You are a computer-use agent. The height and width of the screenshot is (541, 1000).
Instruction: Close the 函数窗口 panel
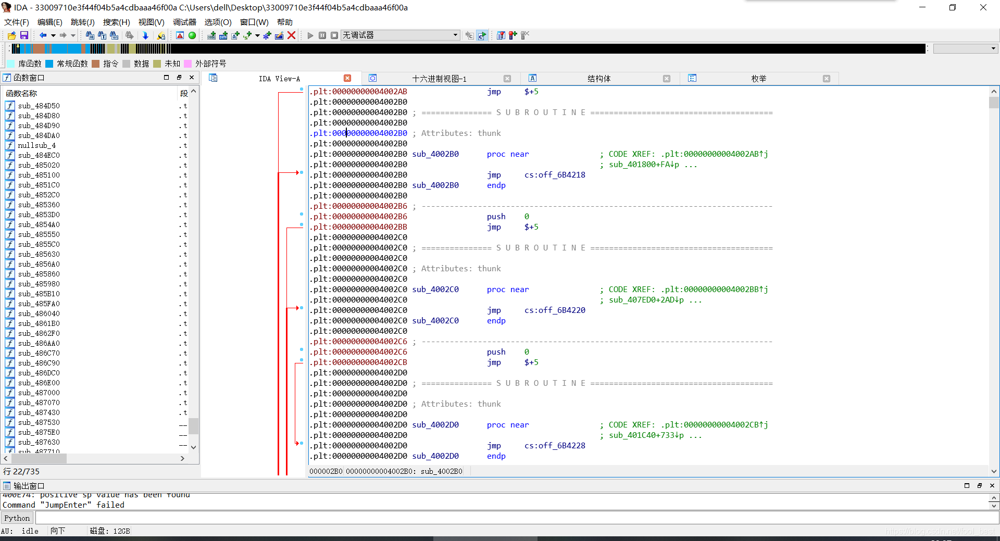click(x=192, y=77)
